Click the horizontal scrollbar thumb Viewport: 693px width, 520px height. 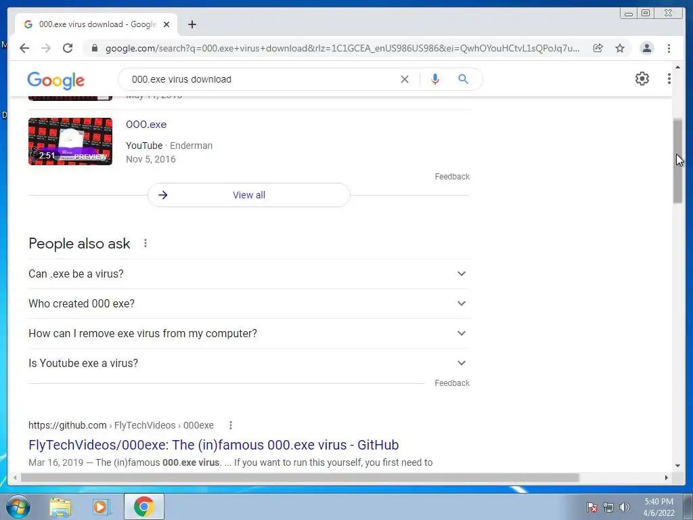point(300,477)
